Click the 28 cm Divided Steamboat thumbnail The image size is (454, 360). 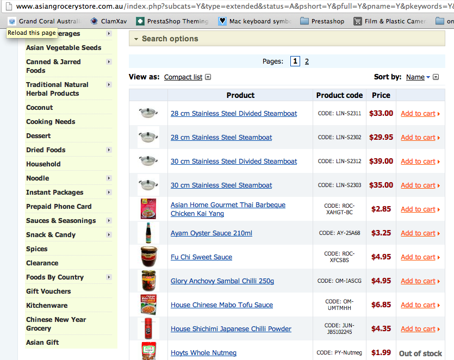148,113
